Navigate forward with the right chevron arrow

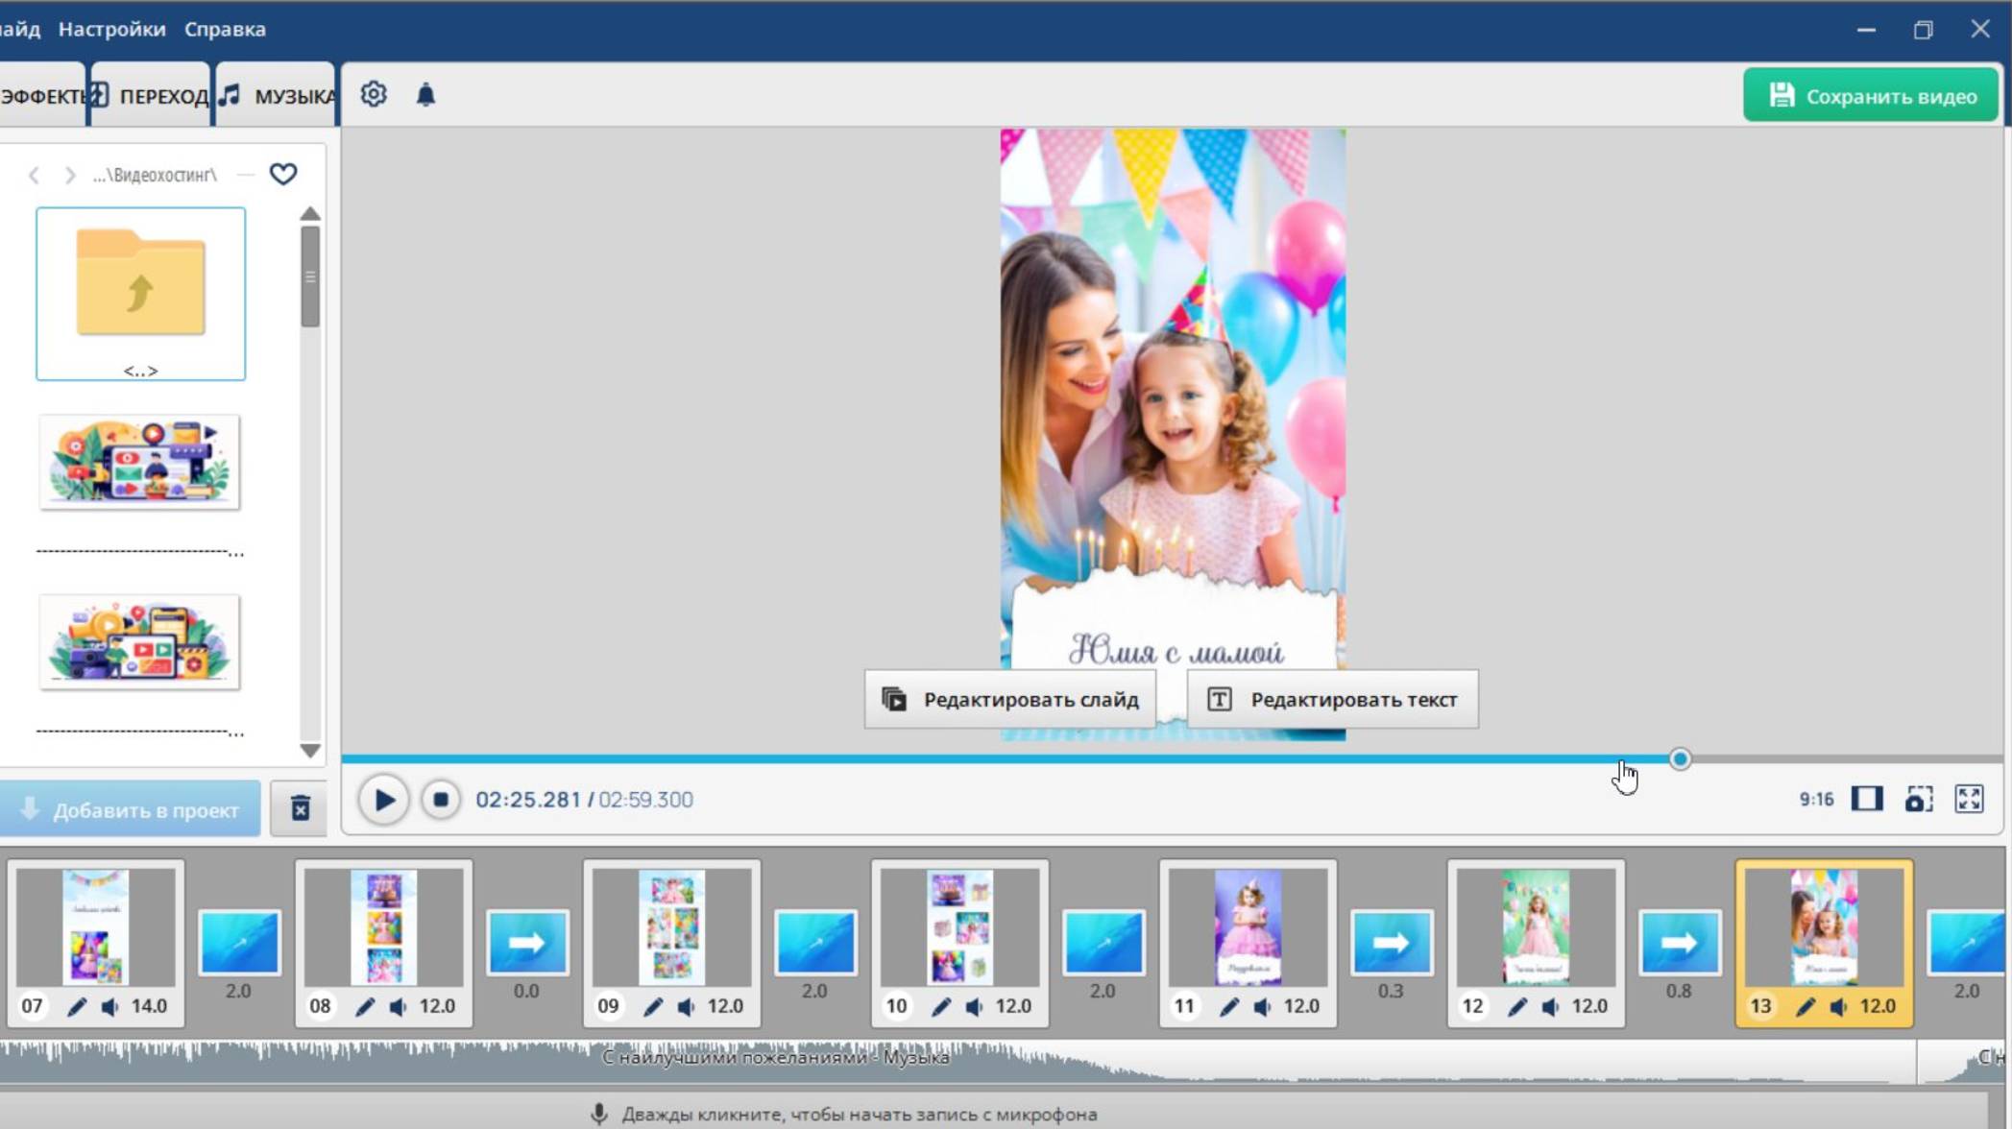[69, 174]
